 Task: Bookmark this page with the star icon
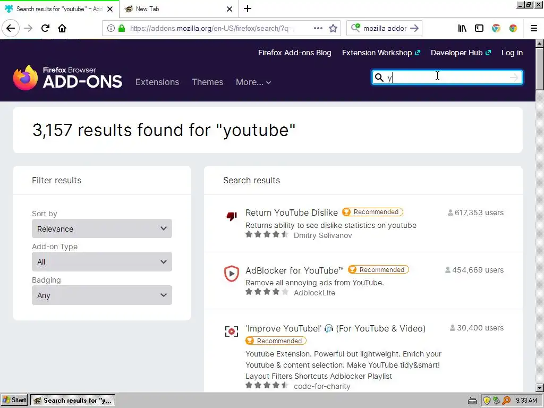pos(333,29)
